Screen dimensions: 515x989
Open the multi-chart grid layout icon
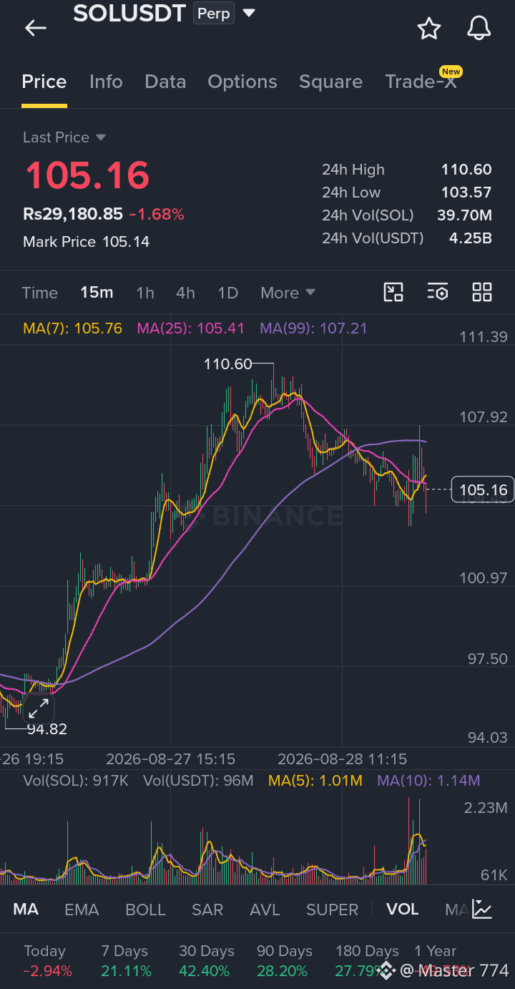click(482, 292)
